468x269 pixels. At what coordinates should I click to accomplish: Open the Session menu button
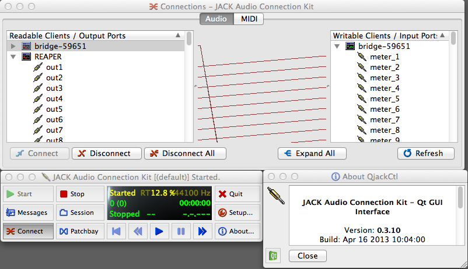coord(80,213)
